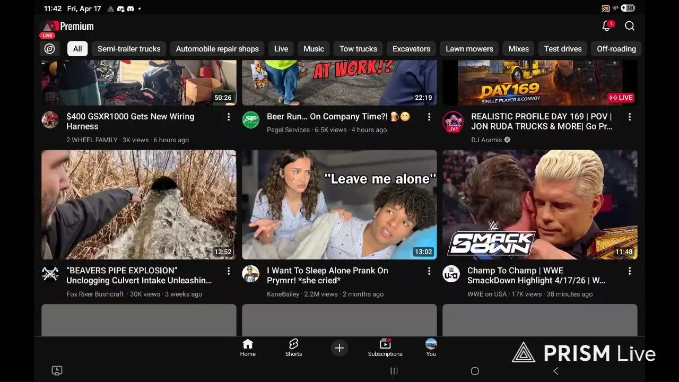
Task: Open 2 WHEEL FAMILY channel avatar
Action: pyautogui.click(x=50, y=120)
